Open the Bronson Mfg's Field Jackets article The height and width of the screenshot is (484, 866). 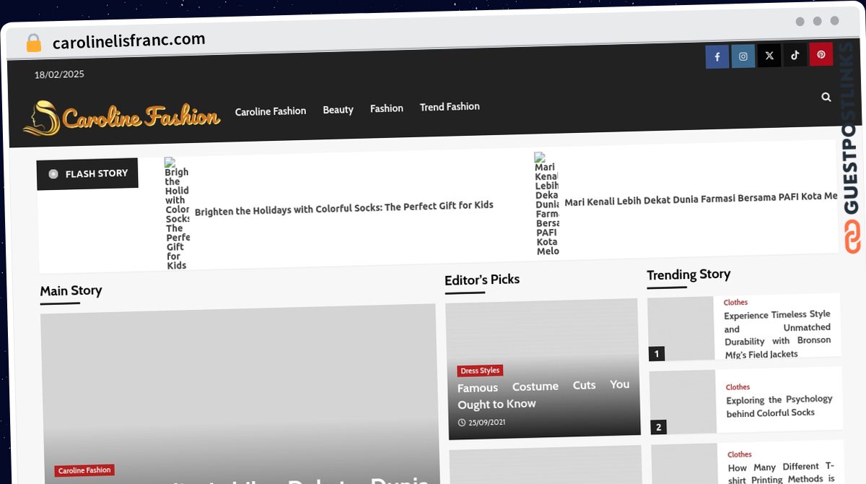click(777, 334)
